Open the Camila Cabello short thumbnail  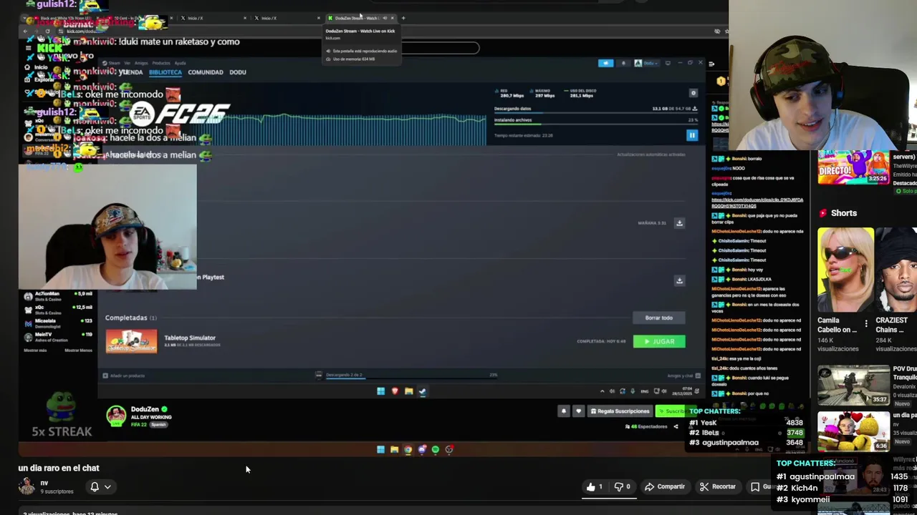[845, 270]
